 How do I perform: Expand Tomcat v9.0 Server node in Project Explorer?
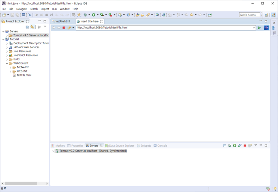(7, 36)
